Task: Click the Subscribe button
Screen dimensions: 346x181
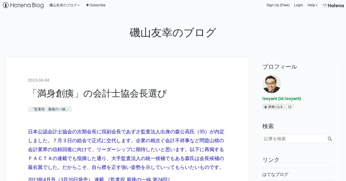Action: [x=96, y=5]
